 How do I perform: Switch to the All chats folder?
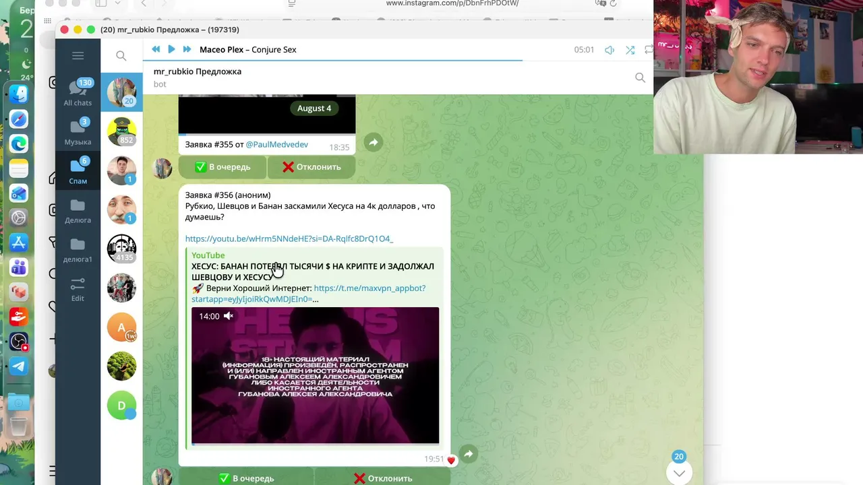[78, 92]
